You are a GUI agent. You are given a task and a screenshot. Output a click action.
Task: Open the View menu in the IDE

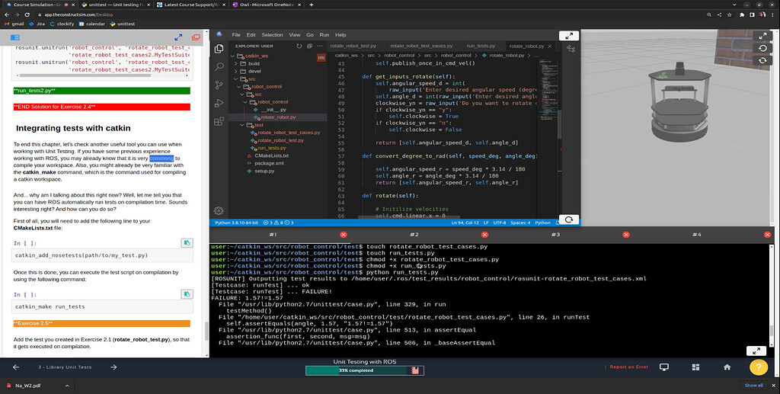[295, 35]
